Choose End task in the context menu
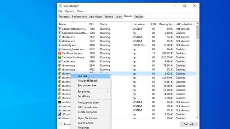The height and width of the screenshot is (129, 230). tap(91, 76)
